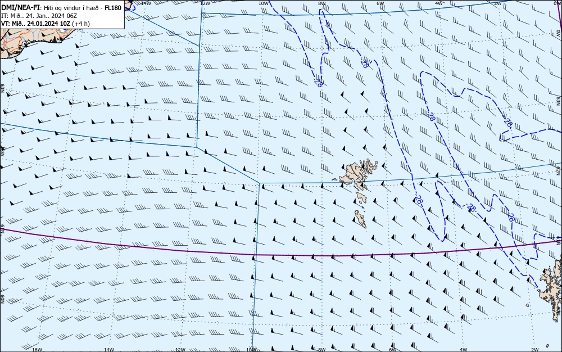Click the 12W longitude label on bottom axis
Viewport: 562px width, 352px height.
tap(180, 350)
